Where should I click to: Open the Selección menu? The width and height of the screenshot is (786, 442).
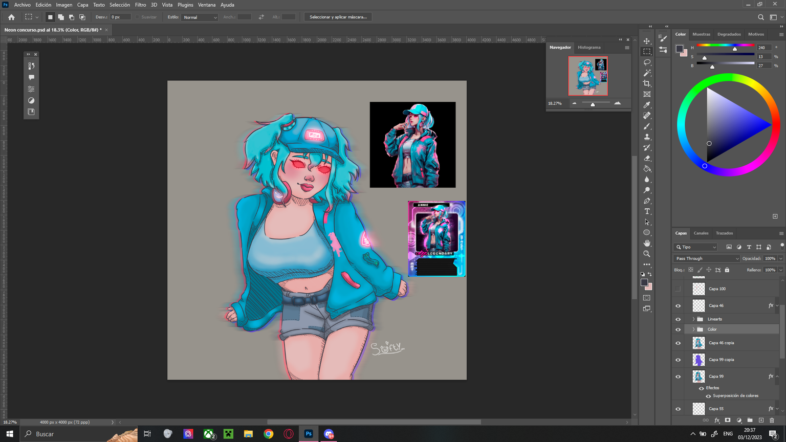pos(120,5)
